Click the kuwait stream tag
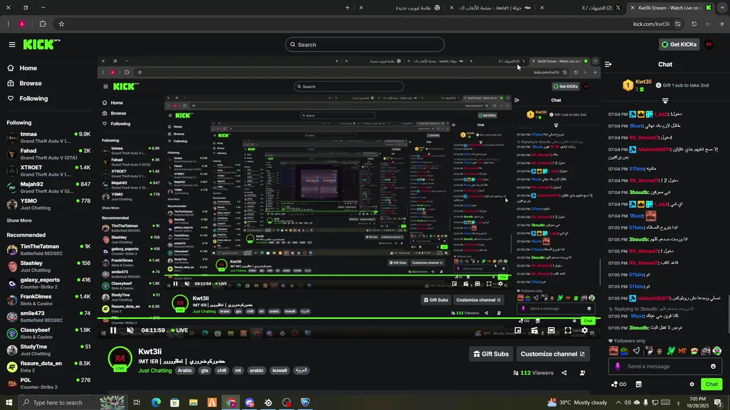This screenshot has height=410, width=730. point(280,371)
